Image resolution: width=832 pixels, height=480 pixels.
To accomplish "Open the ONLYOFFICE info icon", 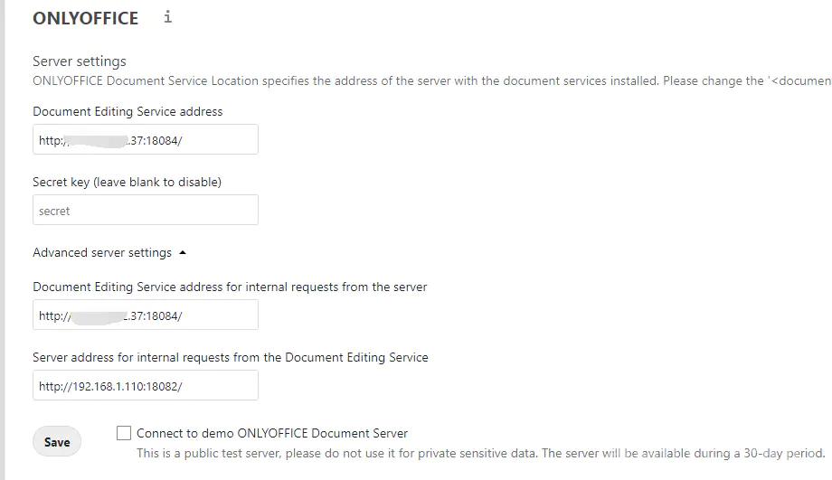I will (x=167, y=17).
